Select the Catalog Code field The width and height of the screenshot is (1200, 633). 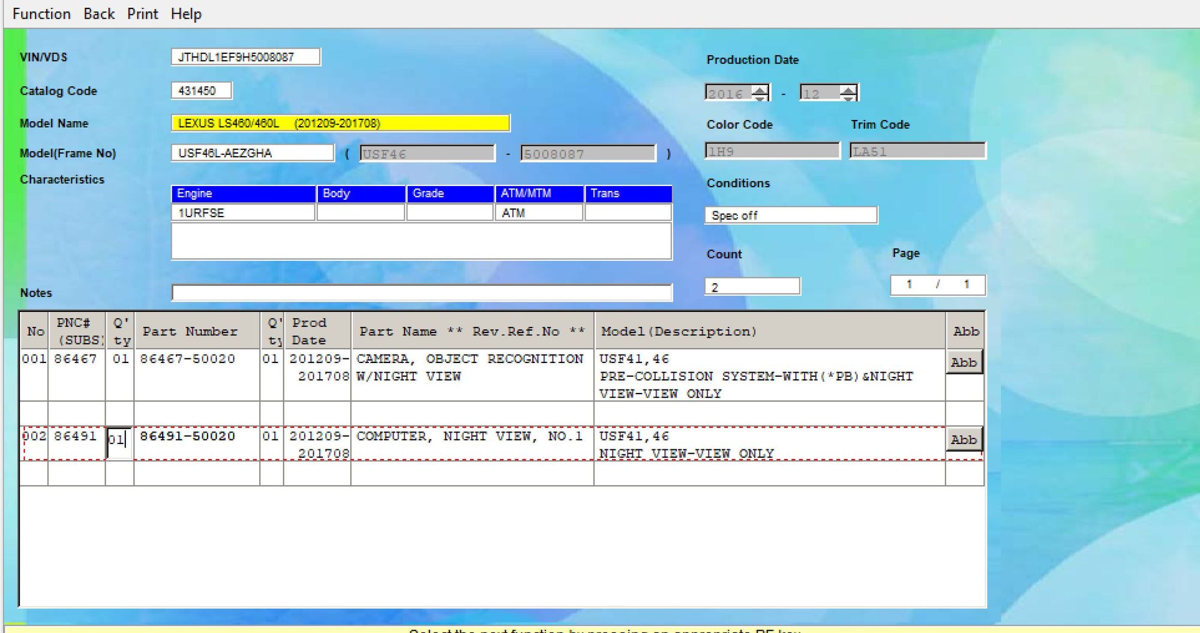coord(201,91)
